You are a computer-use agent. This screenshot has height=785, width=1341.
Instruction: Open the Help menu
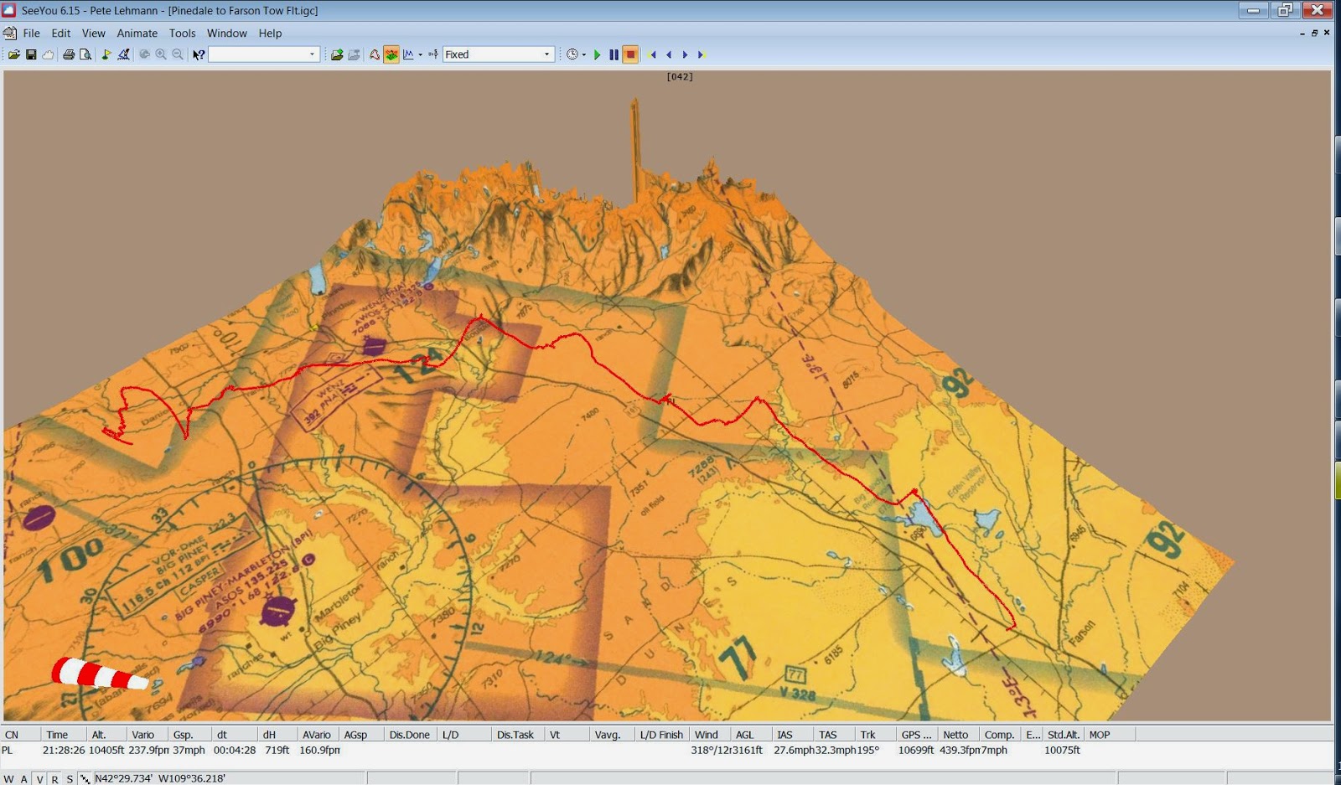pos(270,34)
